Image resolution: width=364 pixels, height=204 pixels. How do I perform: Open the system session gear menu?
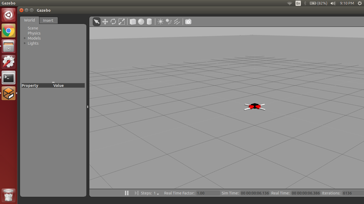coord(359,3)
